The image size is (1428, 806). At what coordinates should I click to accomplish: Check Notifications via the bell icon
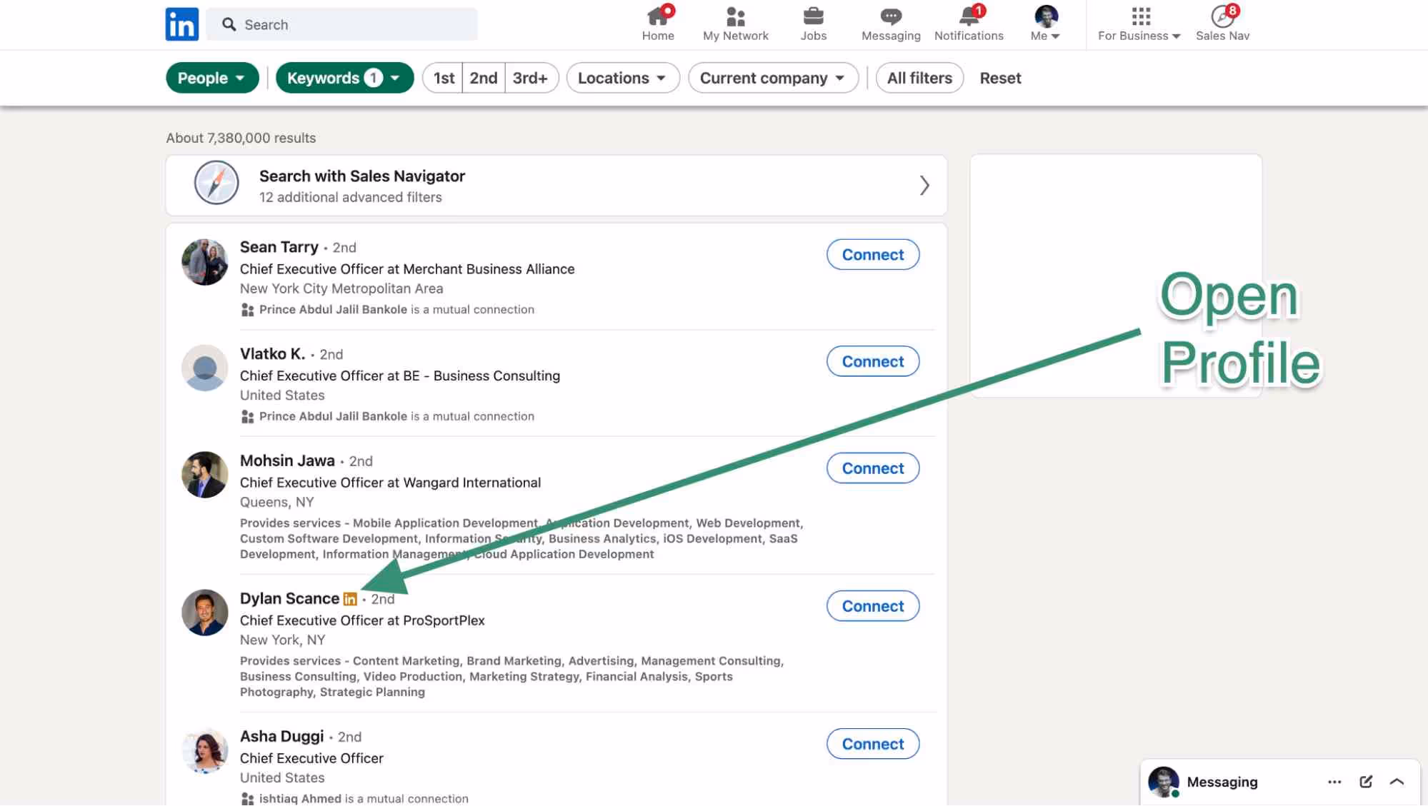(x=968, y=18)
